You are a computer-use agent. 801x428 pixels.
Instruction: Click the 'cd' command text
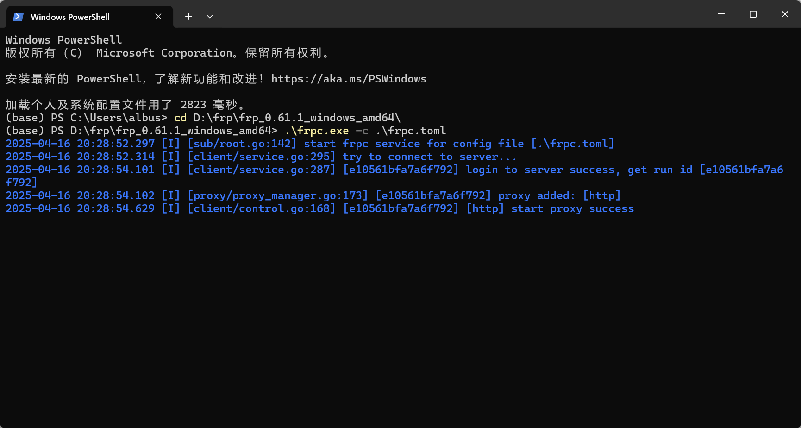181,118
